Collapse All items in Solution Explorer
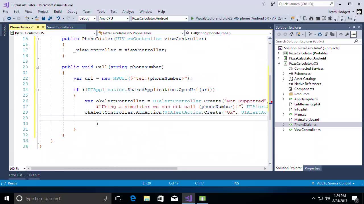Viewport: 364px width, 204px height. click(327, 34)
